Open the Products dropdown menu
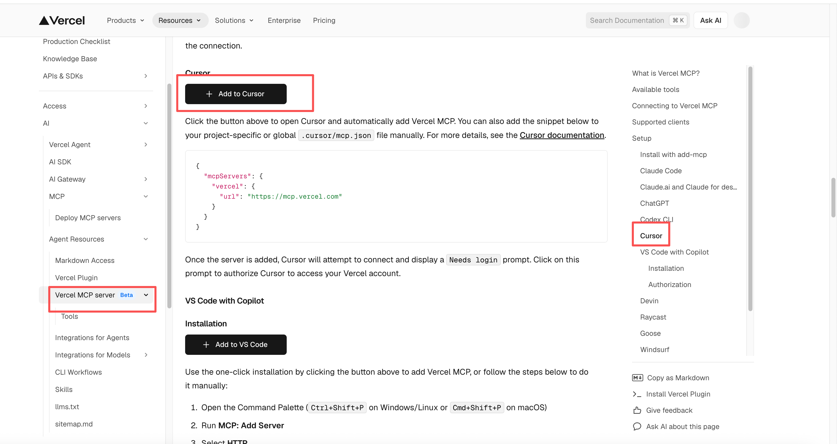Image resolution: width=837 pixels, height=444 pixels. click(x=125, y=21)
